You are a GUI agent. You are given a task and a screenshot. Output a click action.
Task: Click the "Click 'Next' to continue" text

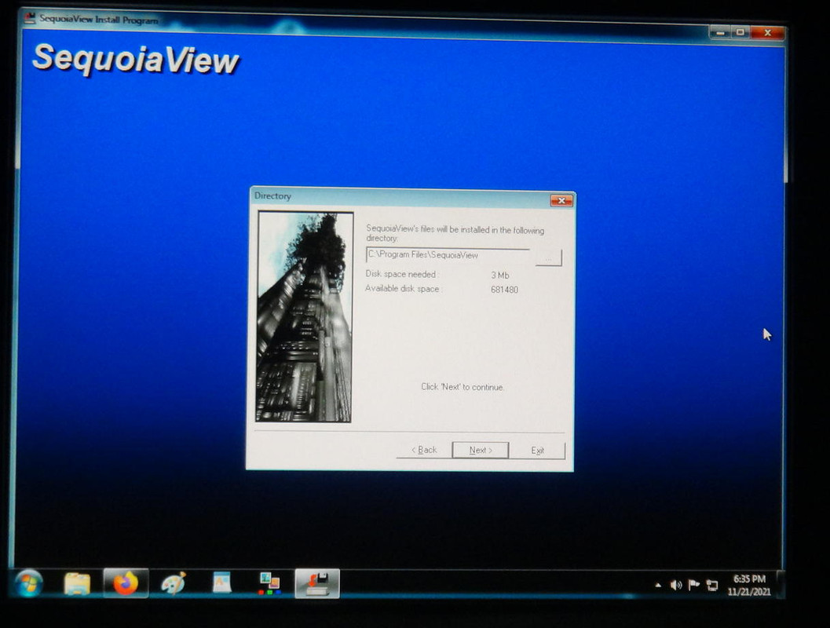tap(462, 387)
